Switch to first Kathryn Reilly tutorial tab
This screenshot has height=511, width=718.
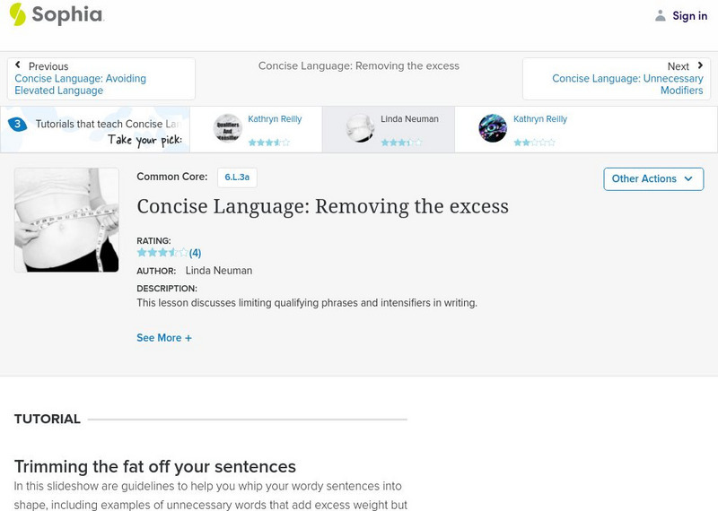click(275, 119)
